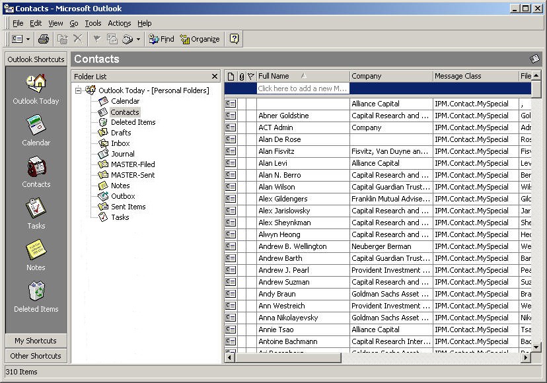Screen dimensions: 547x383
Task: Open the Contacts shortcut icon in Outlook bar
Action: (x=36, y=166)
